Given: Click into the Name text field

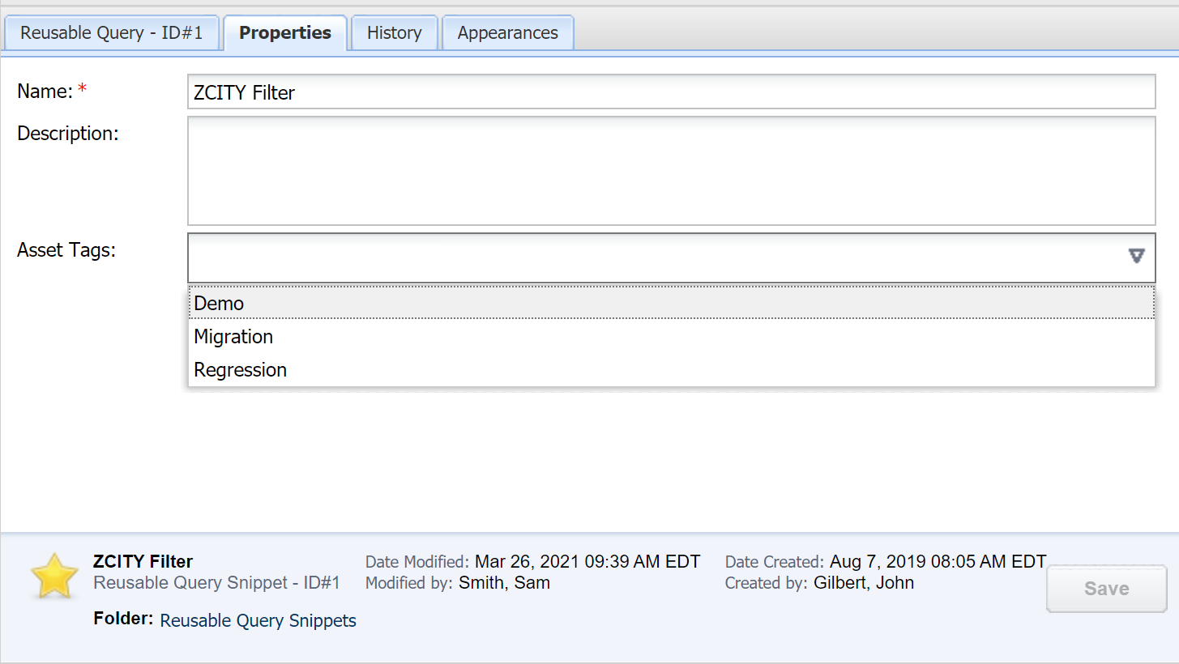Looking at the screenshot, I should (x=671, y=92).
